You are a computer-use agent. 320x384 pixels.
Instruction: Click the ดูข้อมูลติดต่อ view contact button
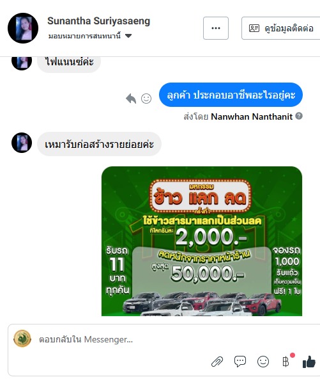point(280,28)
